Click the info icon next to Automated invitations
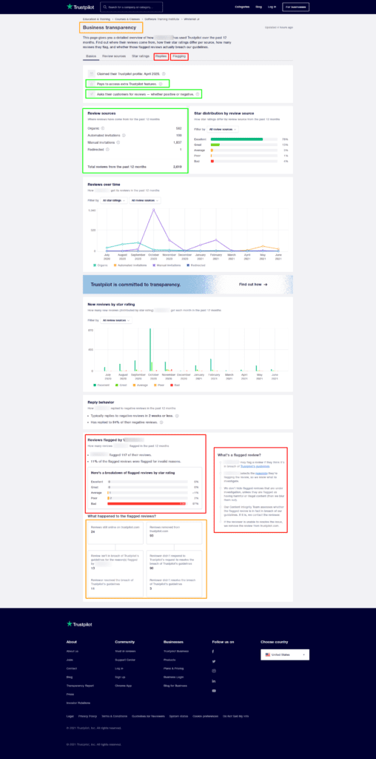Image resolution: width=376 pixels, height=759 pixels. (x=124, y=136)
